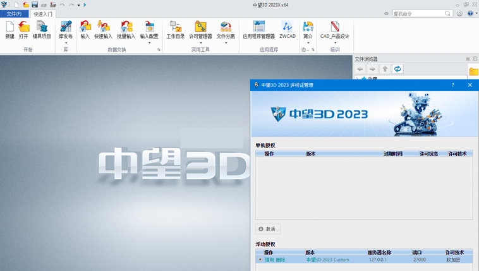This screenshot has width=479, height=271.
Task: Close the 许可证管理 license dialog
Action: 470,85
